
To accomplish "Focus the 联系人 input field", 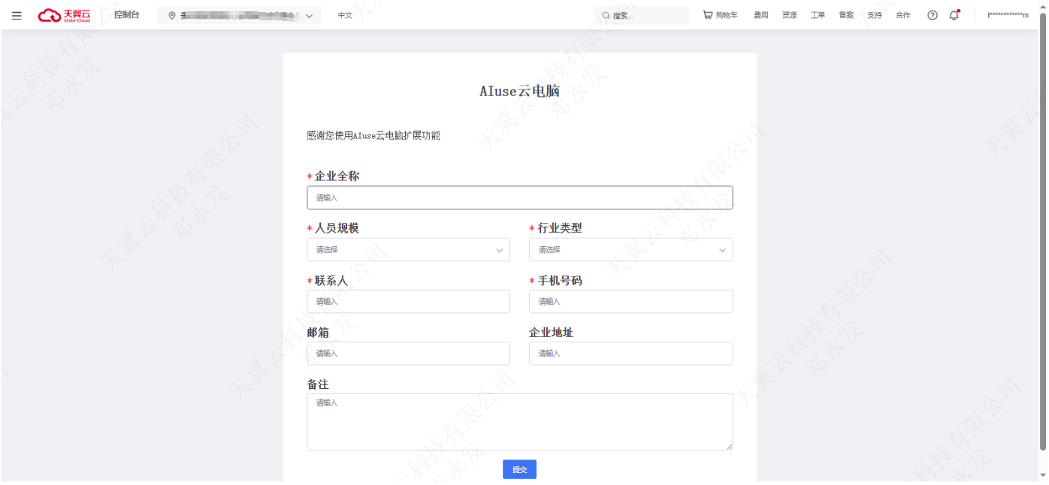I will click(408, 302).
